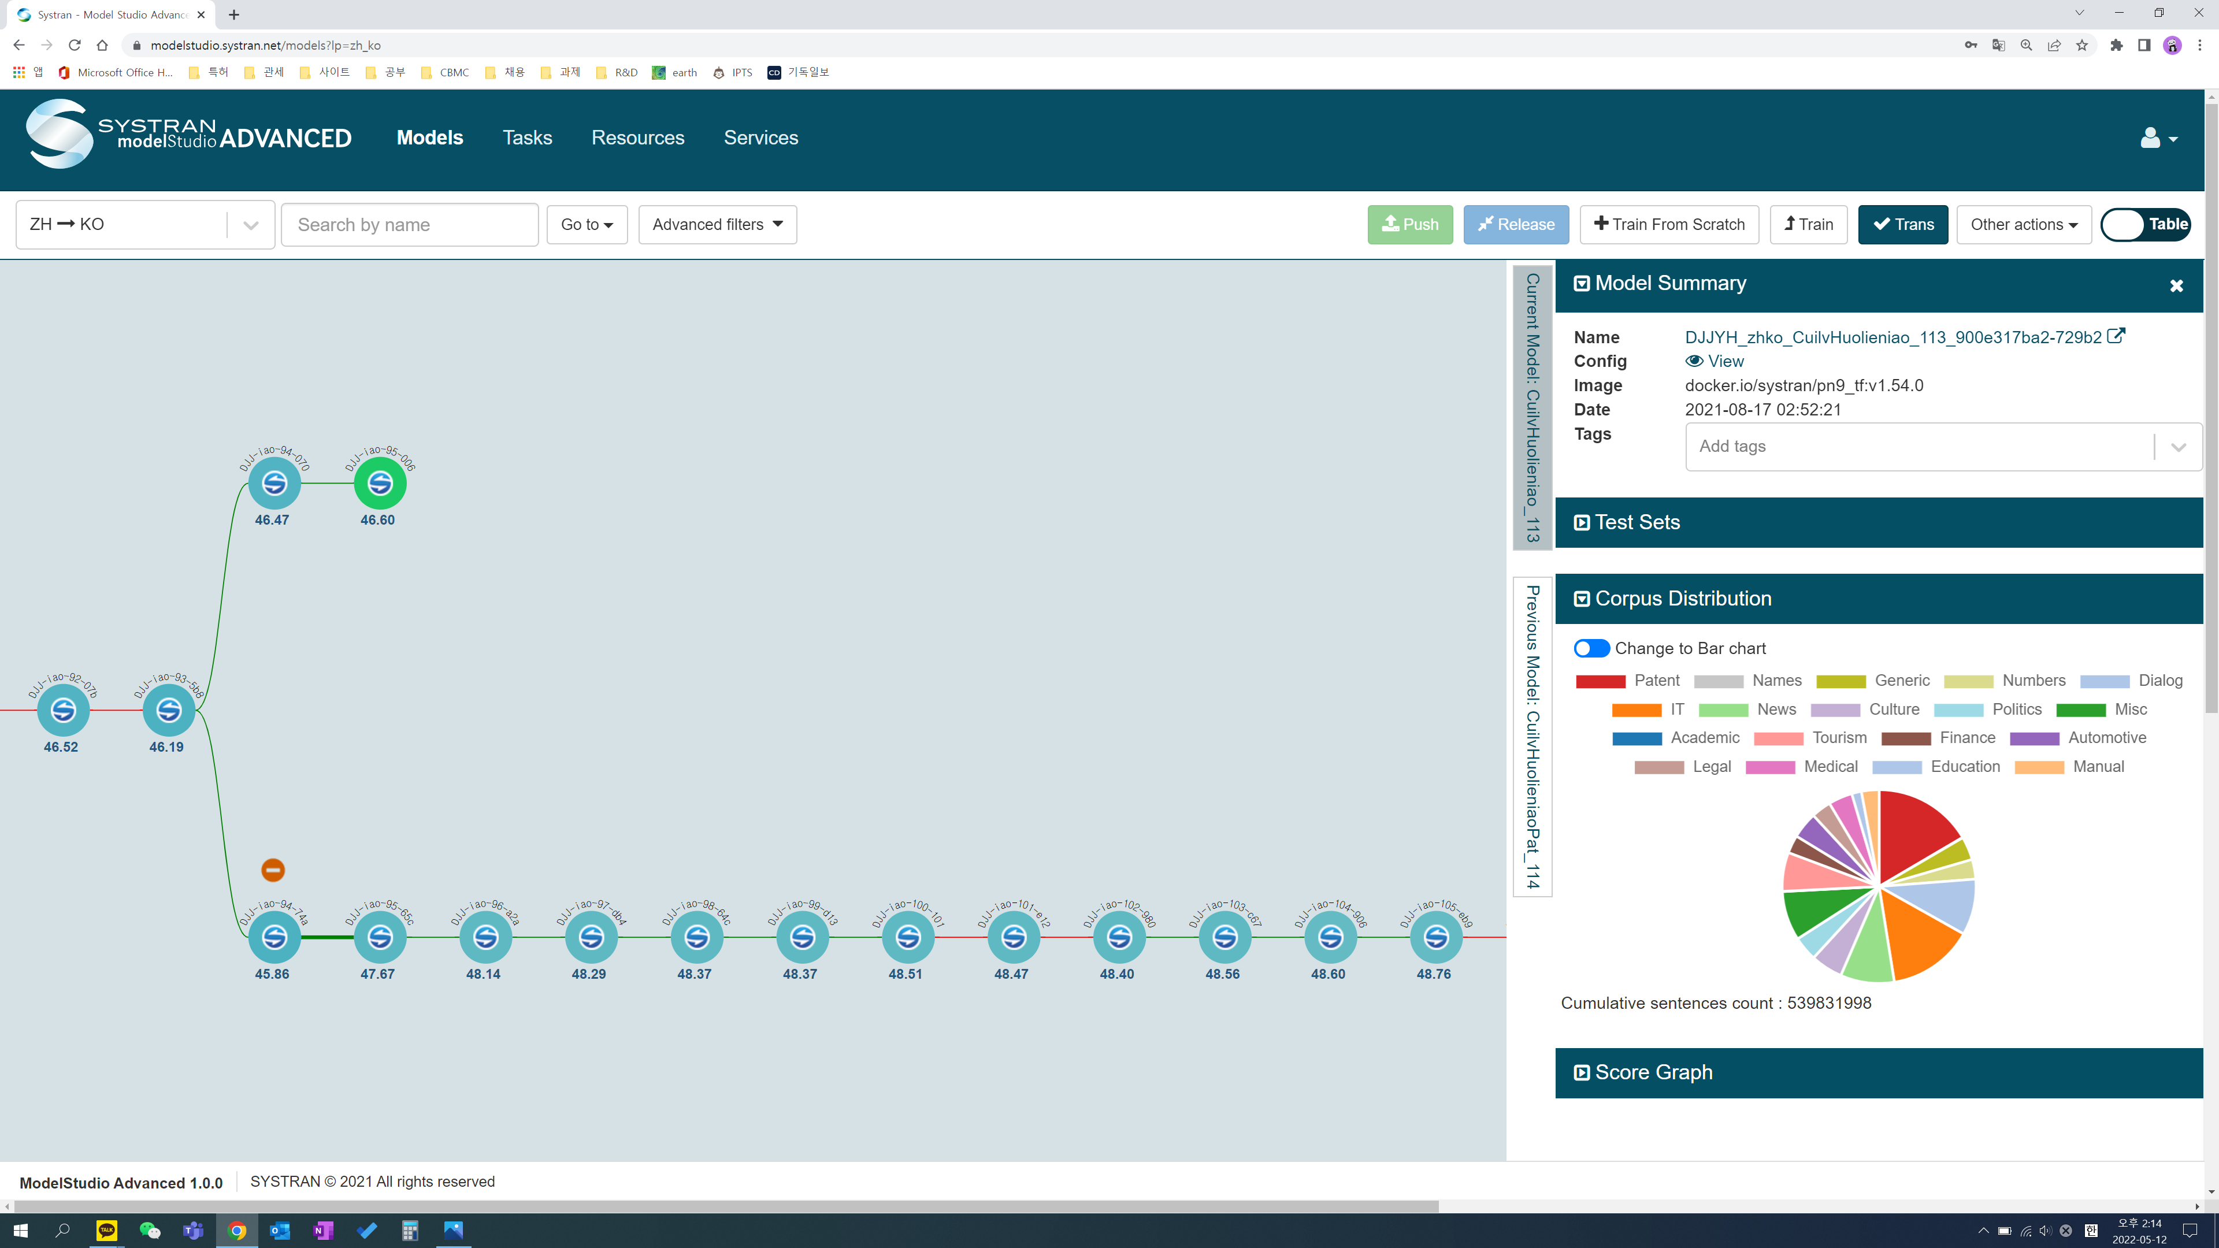
Task: Click the Model Summary collapse icon
Action: tap(1582, 284)
